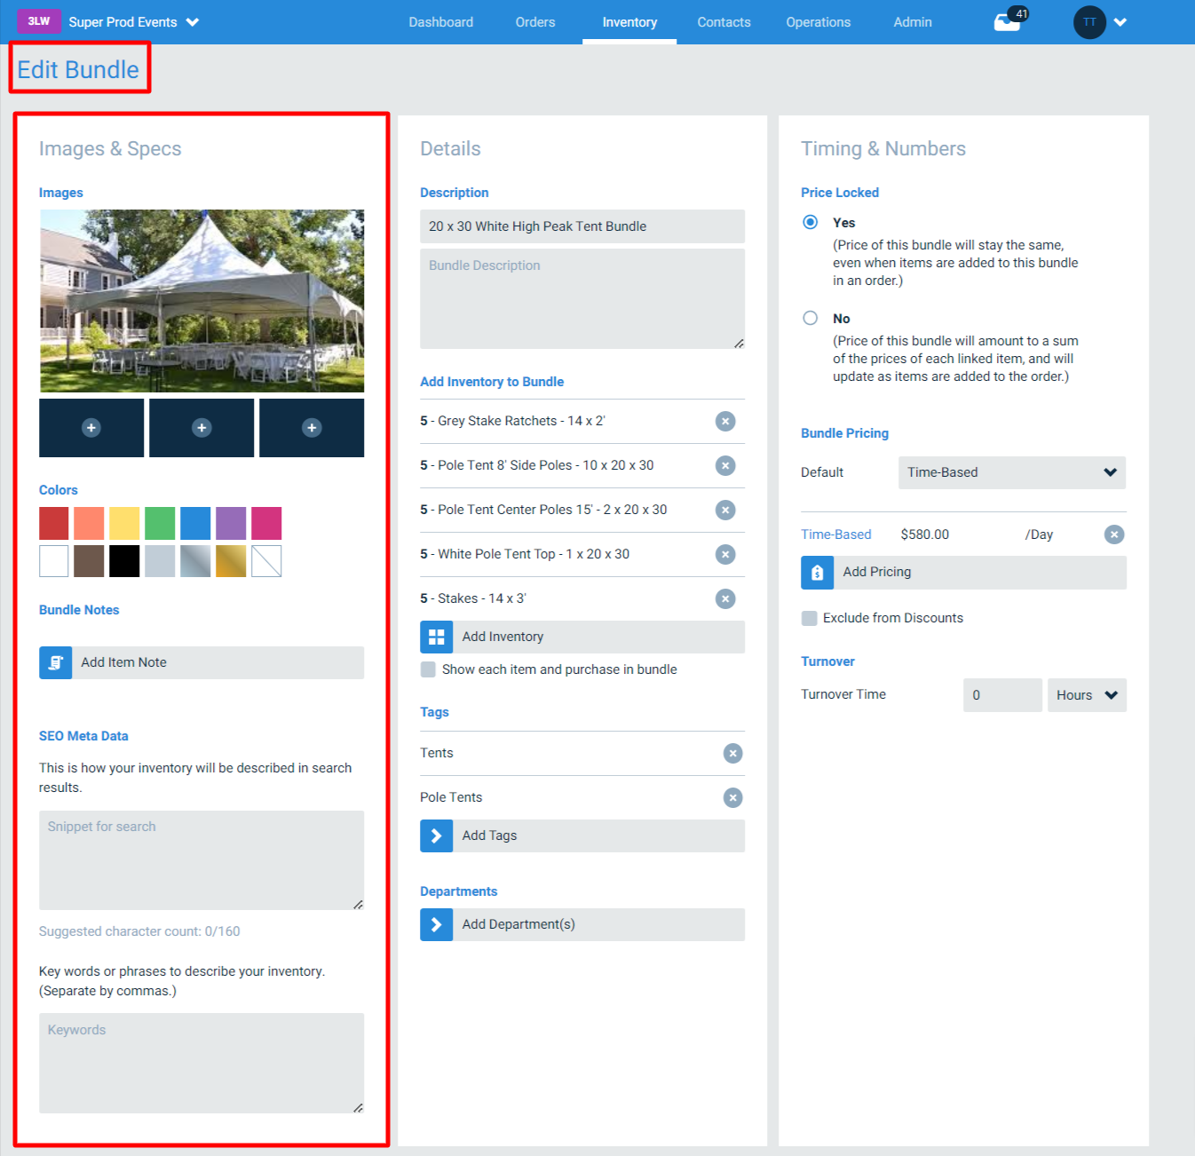Remove the Pole Tents tag
Viewport: 1195px width, 1156px height.
732,797
